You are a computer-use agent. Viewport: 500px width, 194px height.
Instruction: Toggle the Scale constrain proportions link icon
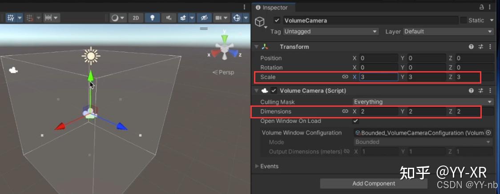[x=345, y=77]
